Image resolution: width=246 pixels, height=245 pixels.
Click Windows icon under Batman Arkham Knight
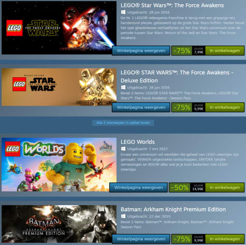point(123,216)
